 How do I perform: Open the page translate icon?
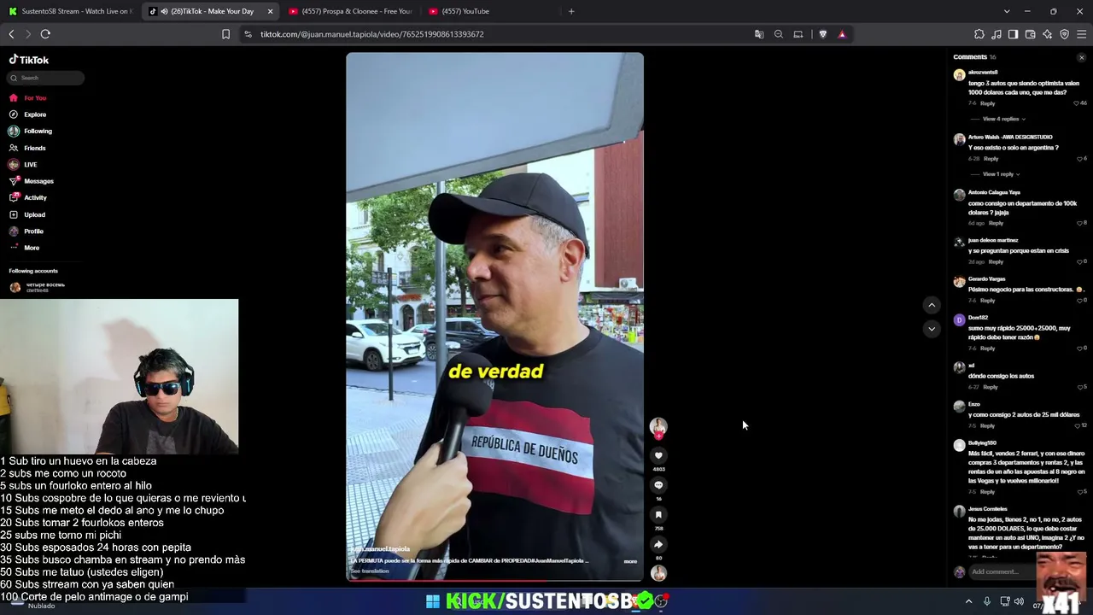759,34
